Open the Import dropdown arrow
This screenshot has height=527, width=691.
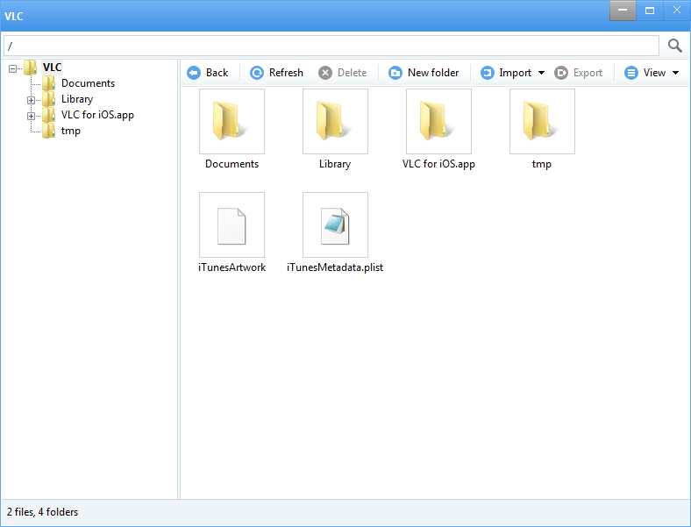[x=542, y=73]
